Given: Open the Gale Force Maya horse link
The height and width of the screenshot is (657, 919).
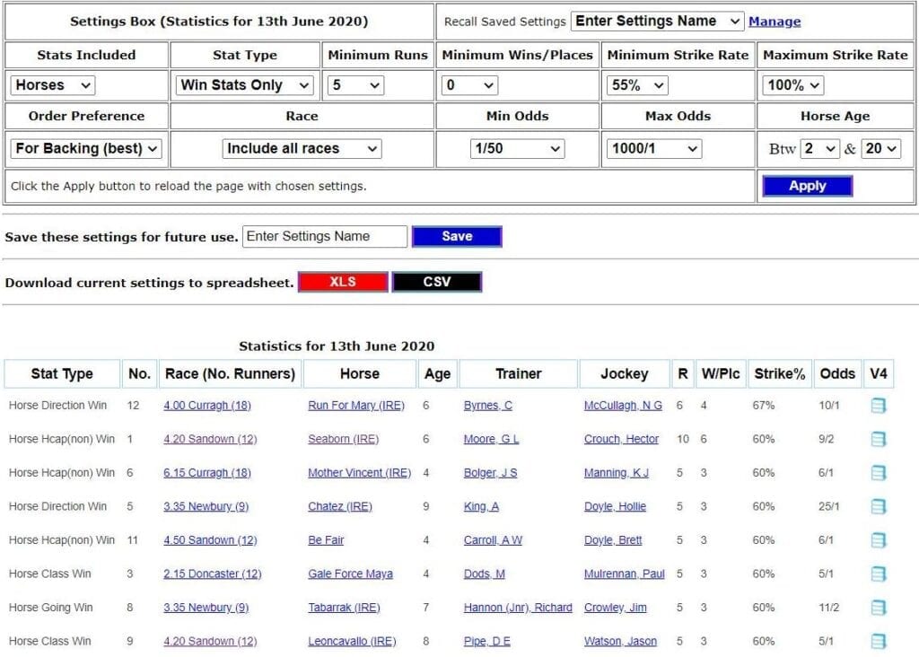Looking at the screenshot, I should (x=350, y=574).
